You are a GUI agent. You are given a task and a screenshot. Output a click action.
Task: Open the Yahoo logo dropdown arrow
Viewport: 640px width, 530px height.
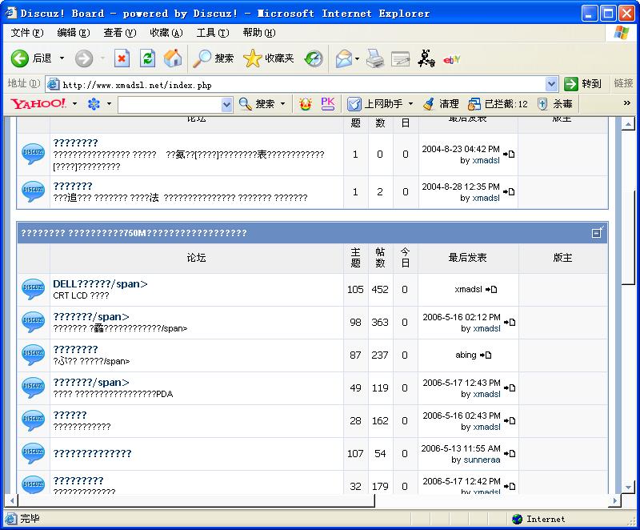click(74, 104)
